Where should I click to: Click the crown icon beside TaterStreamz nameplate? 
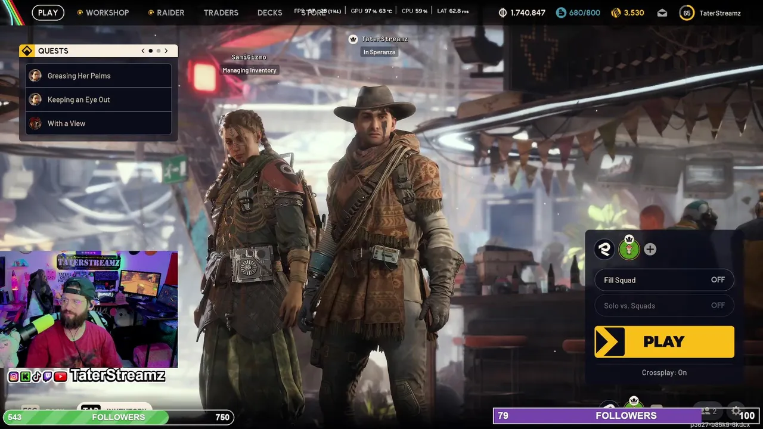click(353, 39)
